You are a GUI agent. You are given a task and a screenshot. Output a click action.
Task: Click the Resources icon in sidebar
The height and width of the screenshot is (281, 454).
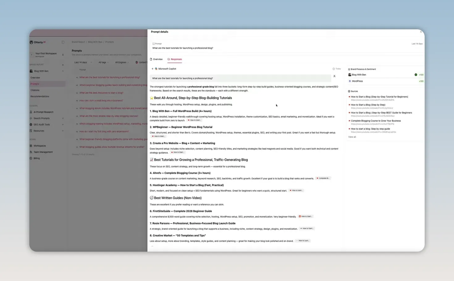click(31, 131)
